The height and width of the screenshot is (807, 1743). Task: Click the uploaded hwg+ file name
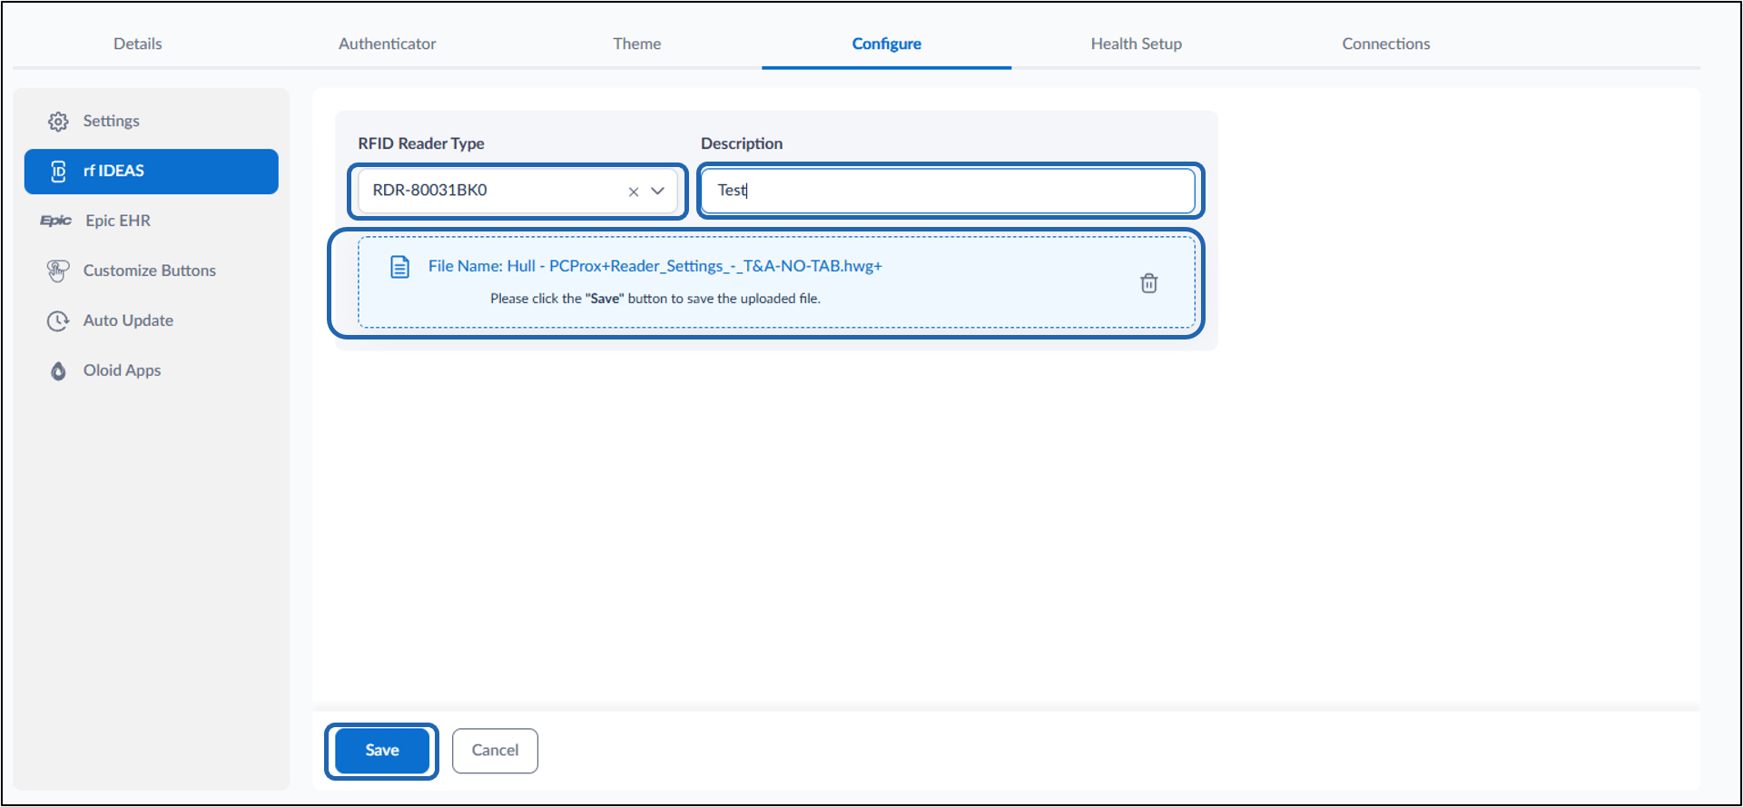pos(655,266)
